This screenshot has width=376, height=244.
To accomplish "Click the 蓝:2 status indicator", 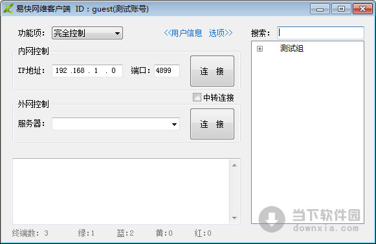I will coord(125,233).
